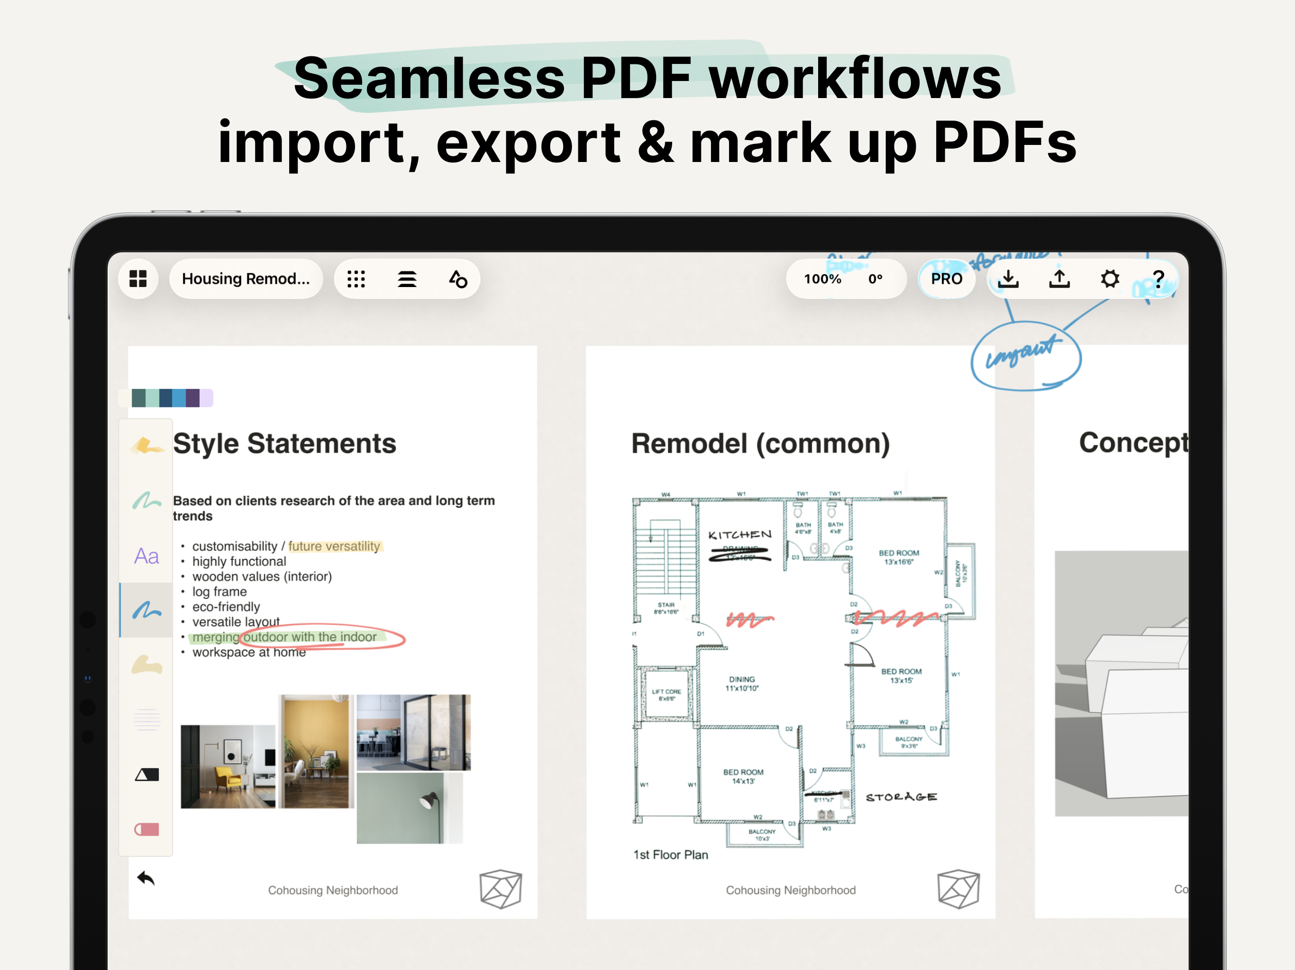Select the black hard eraser tool
The image size is (1295, 970).
[x=146, y=774]
